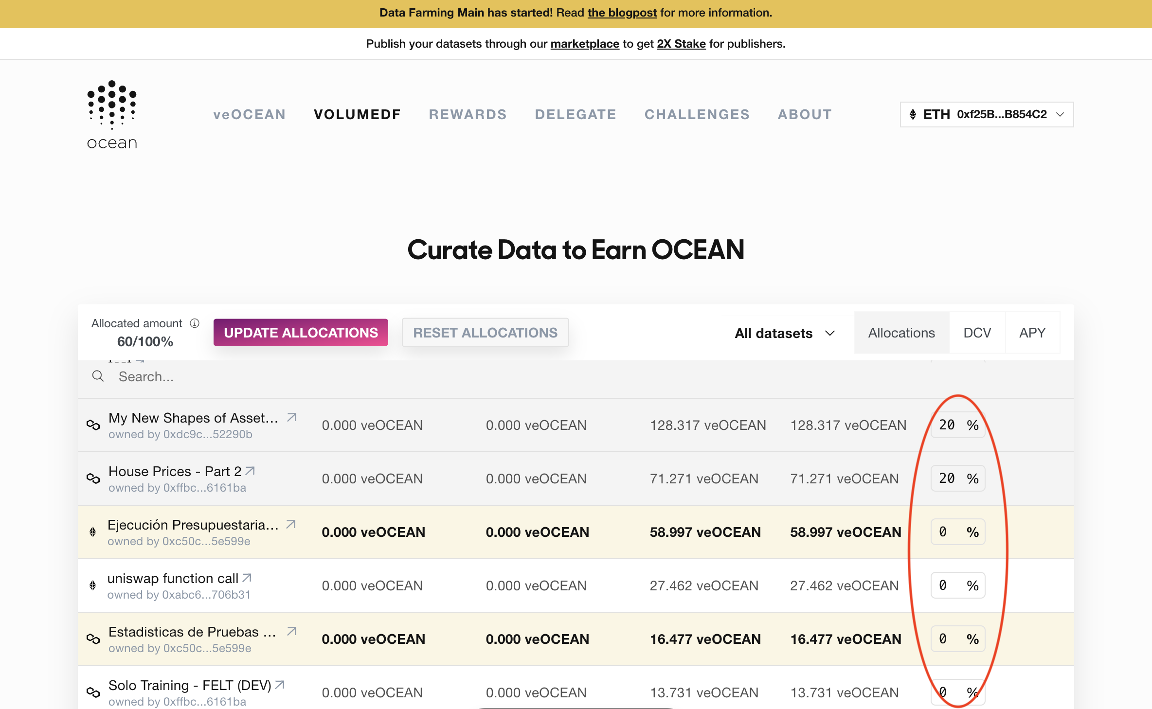This screenshot has height=709, width=1152.
Task: Click the Solo Training - FELT (DEV) dataset name
Action: tap(190, 685)
